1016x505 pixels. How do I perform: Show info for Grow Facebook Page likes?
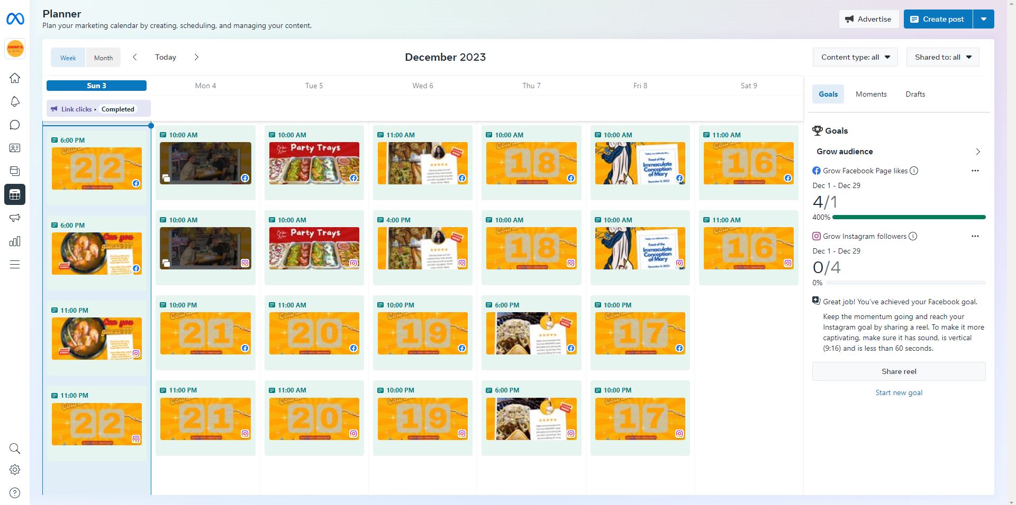914,171
